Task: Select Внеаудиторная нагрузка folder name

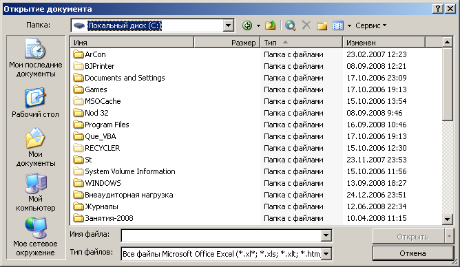Action: (x=129, y=195)
